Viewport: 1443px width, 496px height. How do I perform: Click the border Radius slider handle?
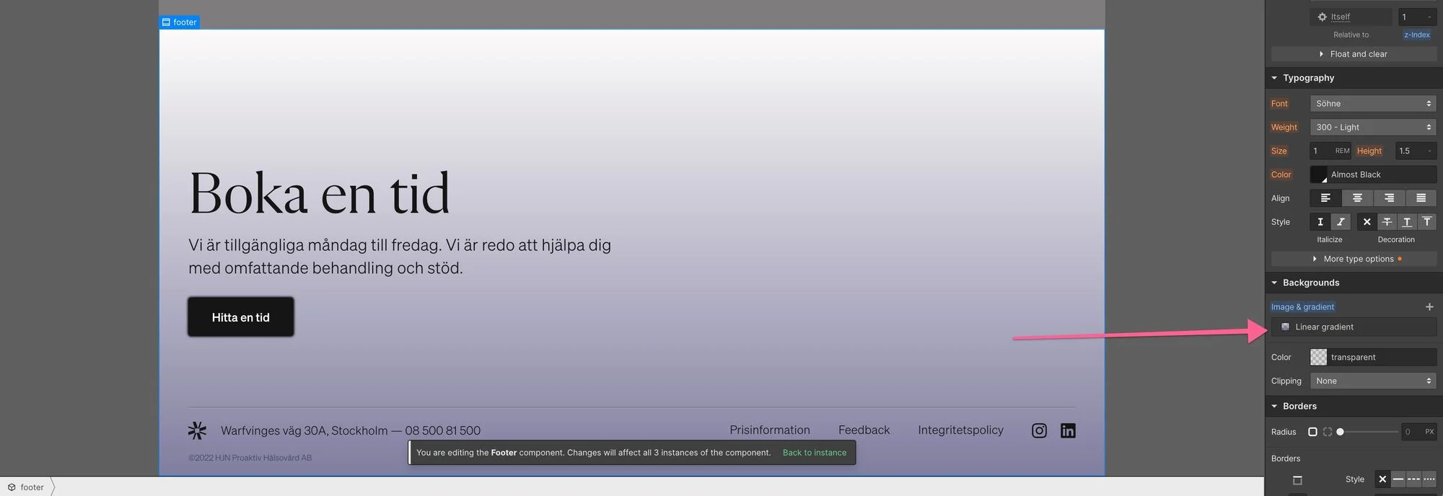(1340, 432)
